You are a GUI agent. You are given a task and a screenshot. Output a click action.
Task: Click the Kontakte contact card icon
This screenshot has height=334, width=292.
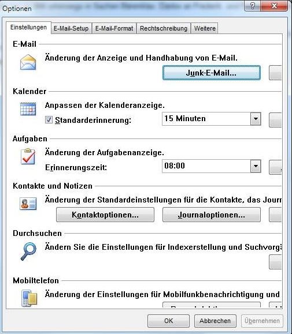(28, 204)
